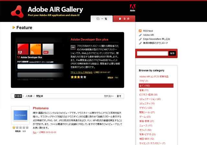Browse ニュース (17) category
The height and width of the screenshot is (145, 207).
(146, 126)
